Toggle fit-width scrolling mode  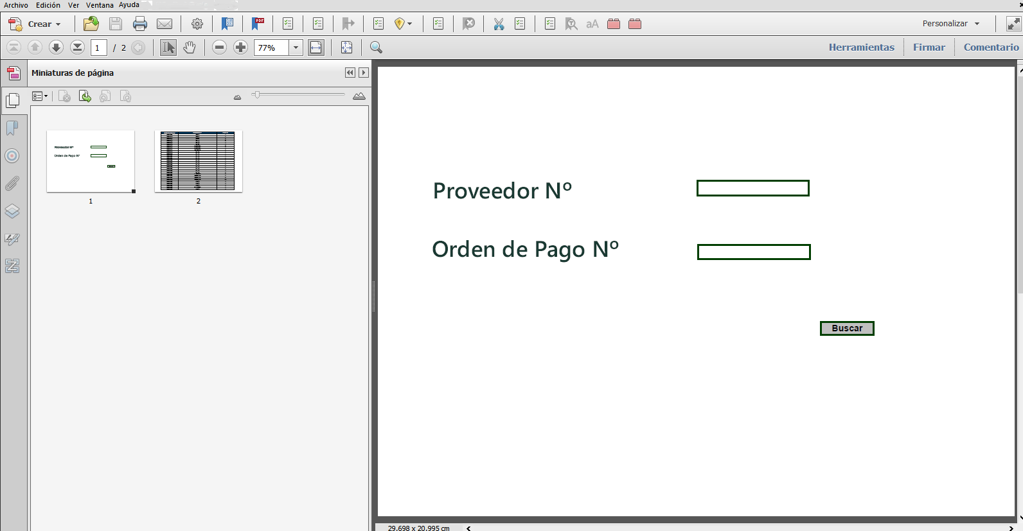click(x=316, y=47)
